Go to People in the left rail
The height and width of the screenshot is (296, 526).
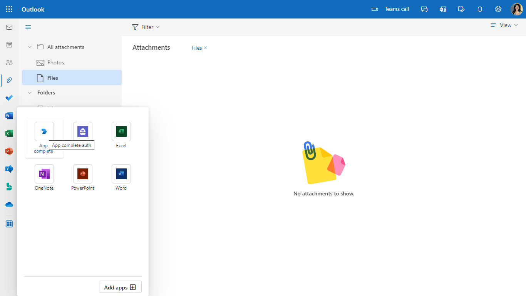coord(9,62)
